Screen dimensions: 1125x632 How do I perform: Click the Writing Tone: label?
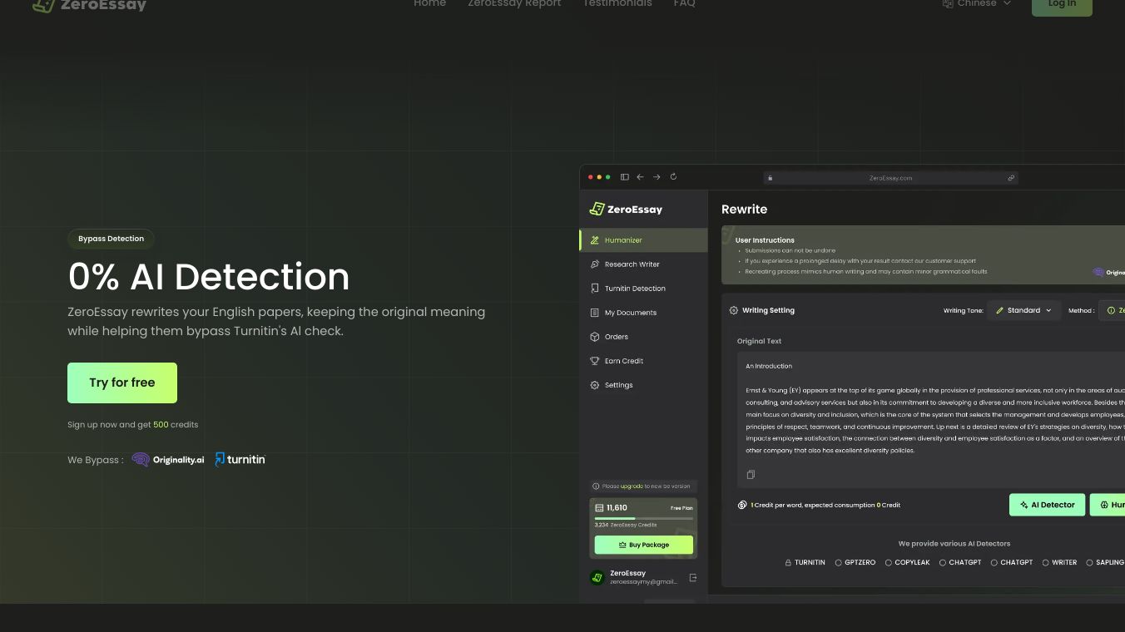(963, 311)
